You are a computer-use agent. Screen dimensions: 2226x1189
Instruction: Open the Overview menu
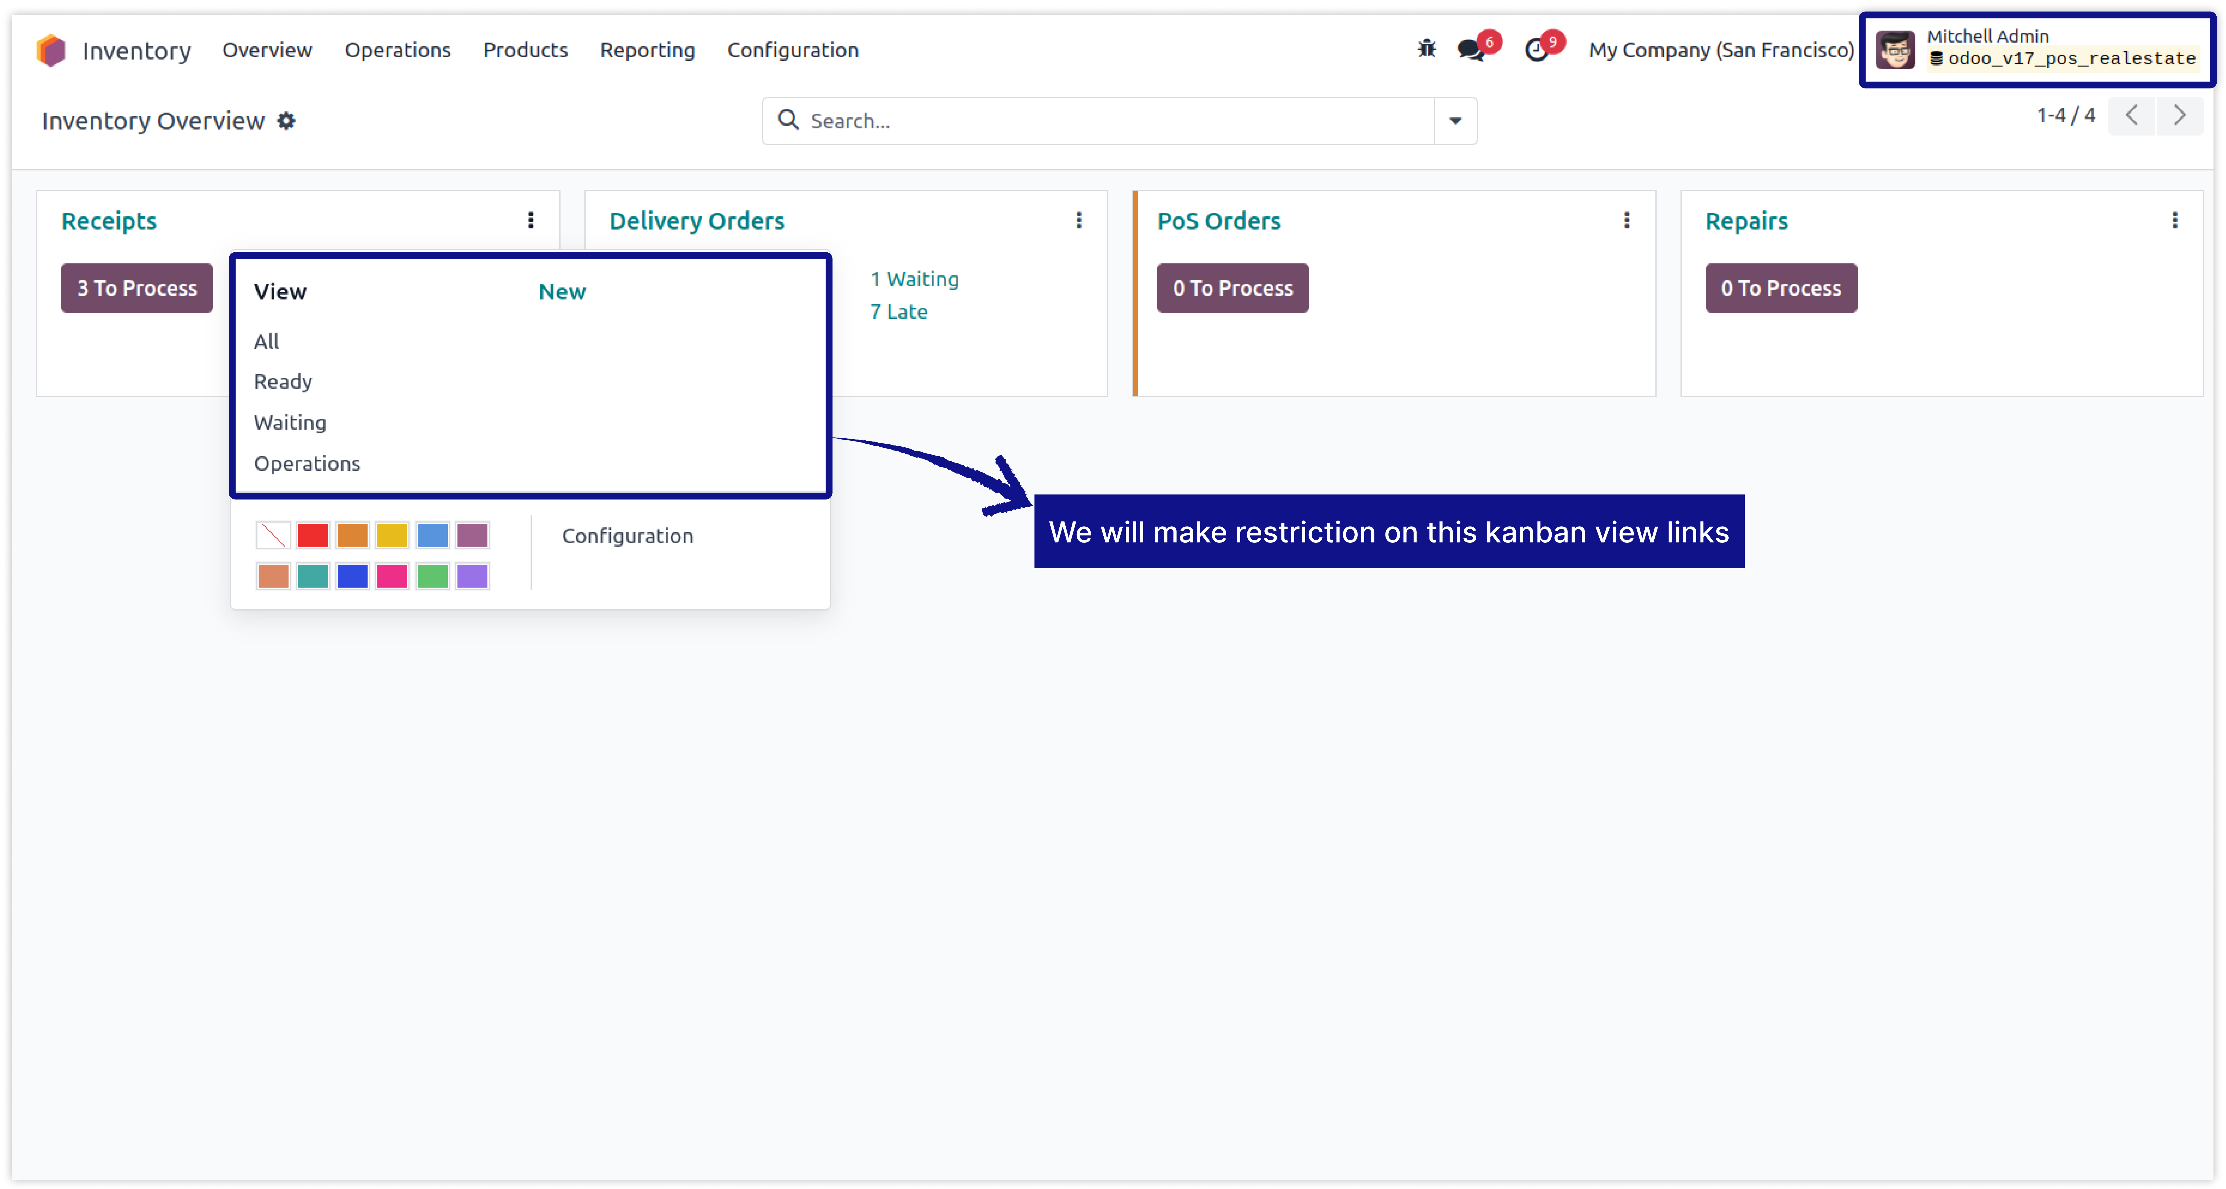[x=267, y=50]
